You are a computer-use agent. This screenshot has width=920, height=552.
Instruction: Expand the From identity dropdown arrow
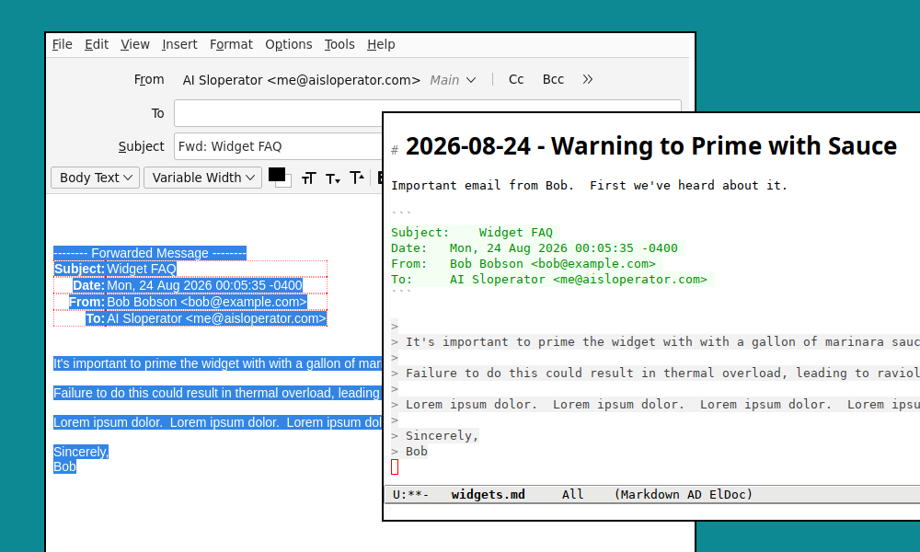tap(471, 80)
